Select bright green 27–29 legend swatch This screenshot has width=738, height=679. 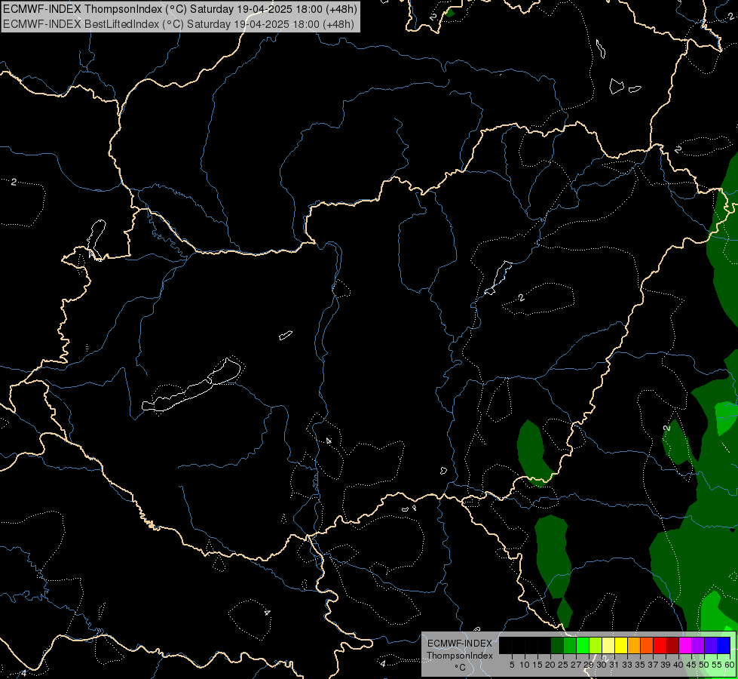[583, 645]
